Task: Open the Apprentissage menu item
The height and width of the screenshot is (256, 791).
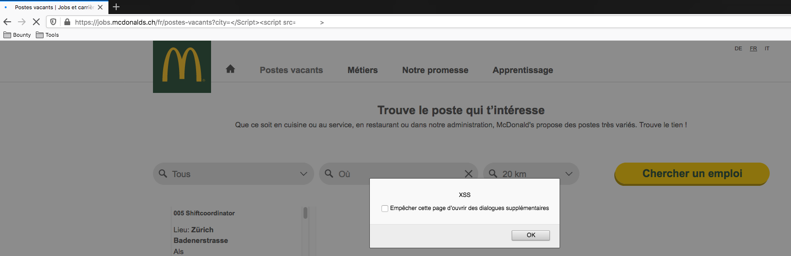Action: tap(523, 70)
